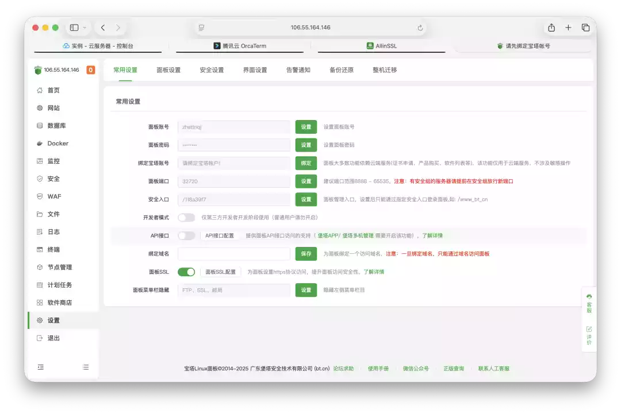
Task: Launch the 终端 terminal from the sidebar
Action: (55, 249)
